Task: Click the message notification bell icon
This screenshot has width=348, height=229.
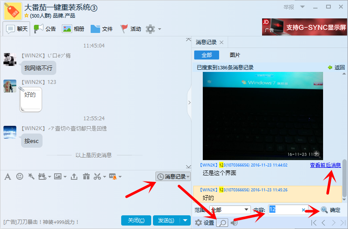Action: (113, 177)
